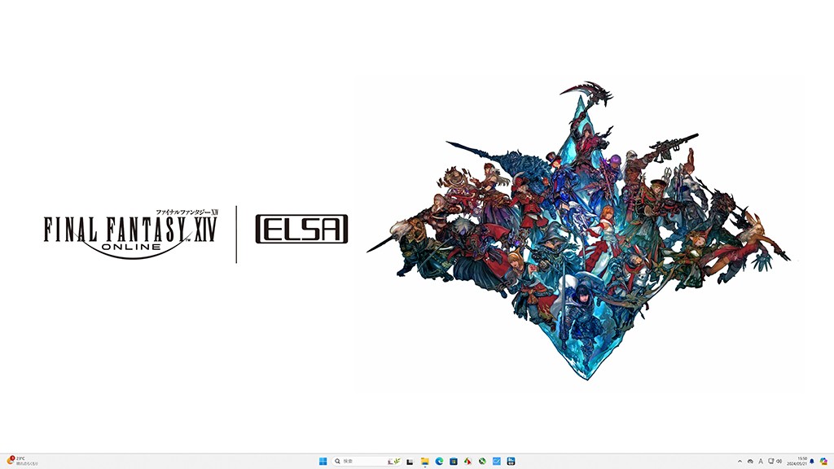Launch Microsoft Edge from the taskbar
Viewport: 834px width, 469px height.
pyautogui.click(x=439, y=461)
